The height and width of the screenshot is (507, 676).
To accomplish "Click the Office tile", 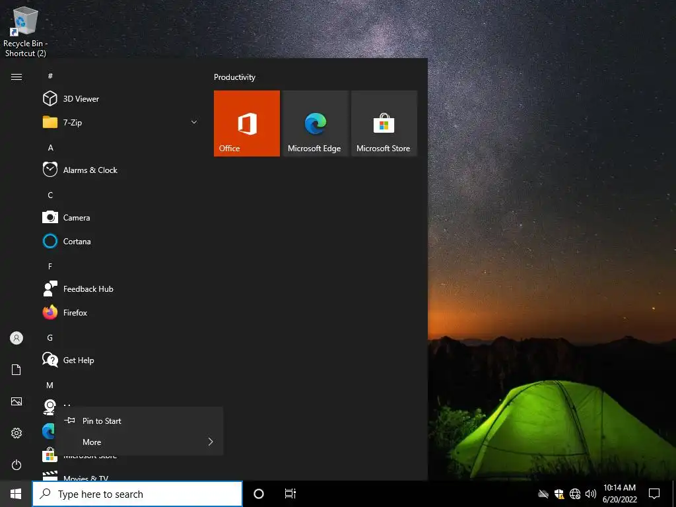I will (247, 123).
